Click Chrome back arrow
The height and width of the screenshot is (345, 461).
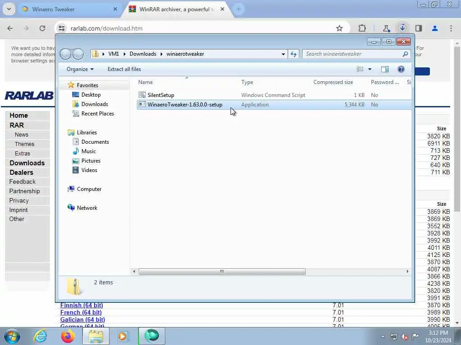click(x=10, y=28)
